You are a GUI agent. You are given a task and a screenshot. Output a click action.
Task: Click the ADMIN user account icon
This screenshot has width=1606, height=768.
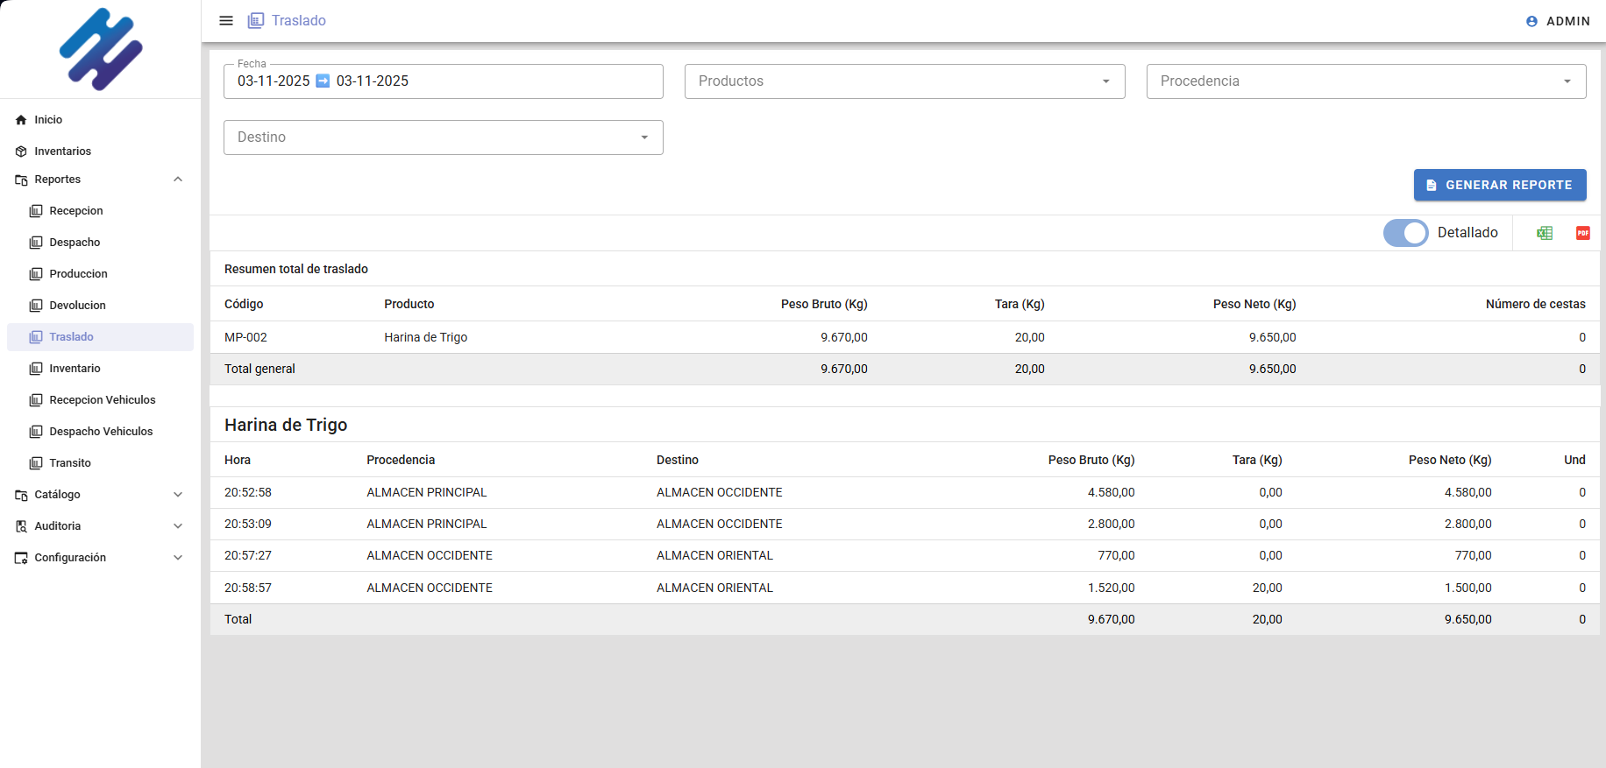(x=1531, y=21)
